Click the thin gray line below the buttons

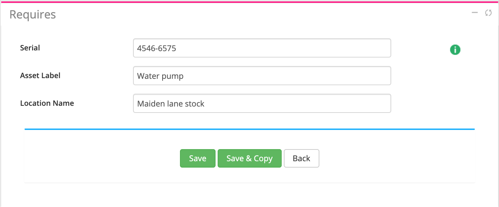pyautogui.click(x=249, y=183)
